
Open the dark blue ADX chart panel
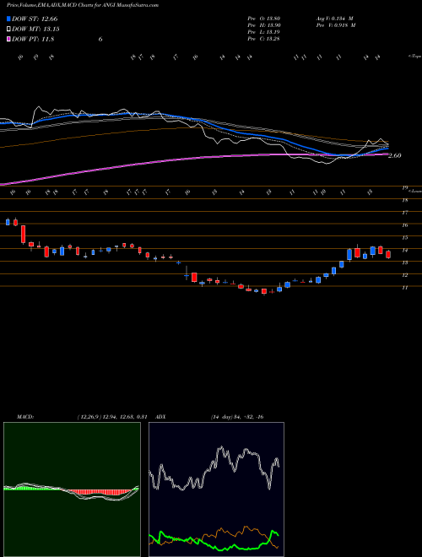pos(216,489)
